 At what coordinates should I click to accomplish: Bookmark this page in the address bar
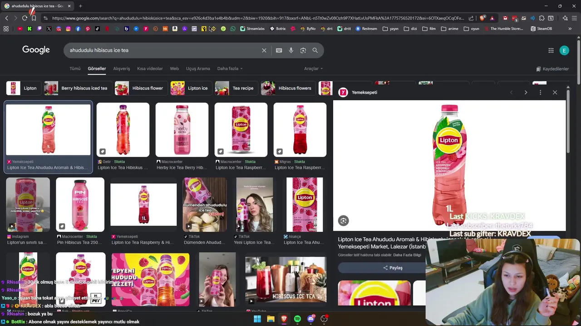[34, 18]
